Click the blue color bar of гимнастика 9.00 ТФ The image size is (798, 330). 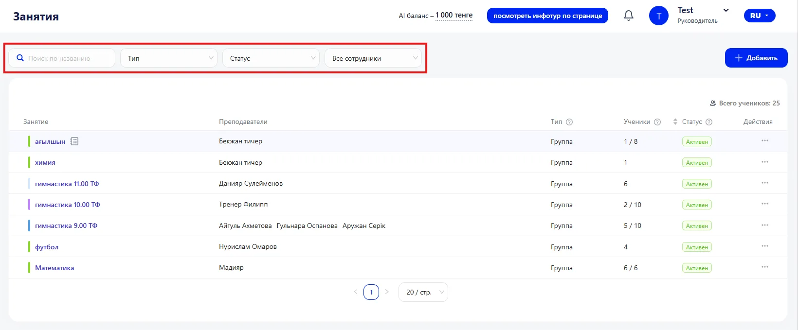[x=29, y=226]
